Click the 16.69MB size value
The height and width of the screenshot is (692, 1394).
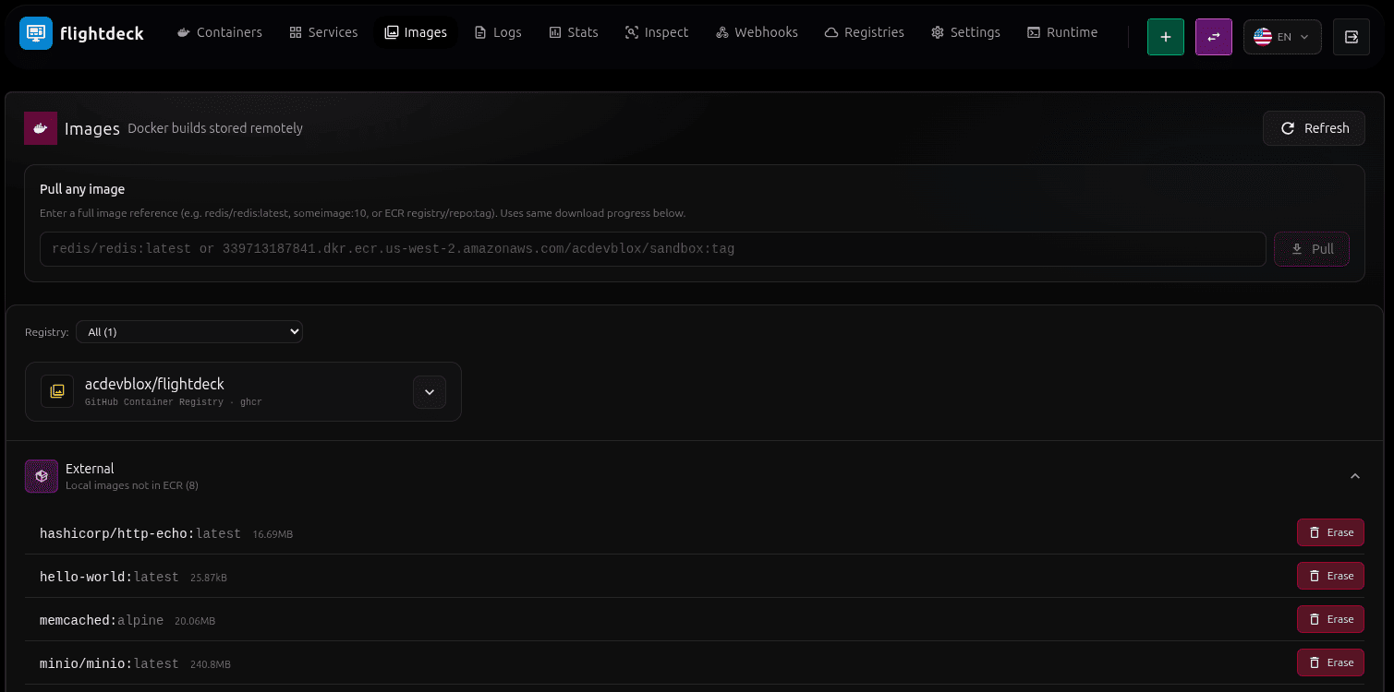(273, 534)
